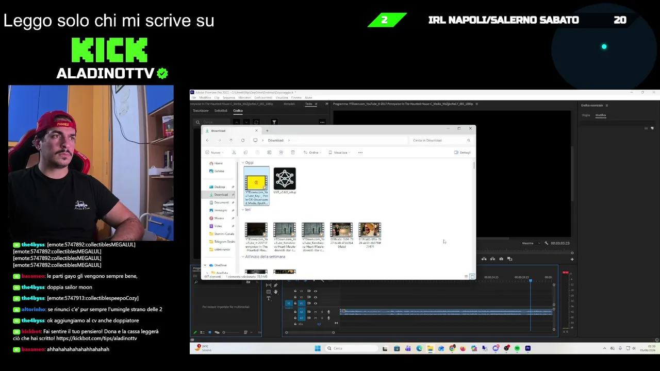Open the See more ellipsis in File Explorer
The width and height of the screenshot is (660, 371).
point(360,153)
